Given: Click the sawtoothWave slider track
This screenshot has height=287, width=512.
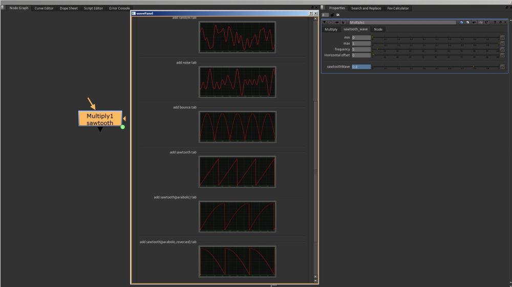Looking at the screenshot, I should pos(436,67).
